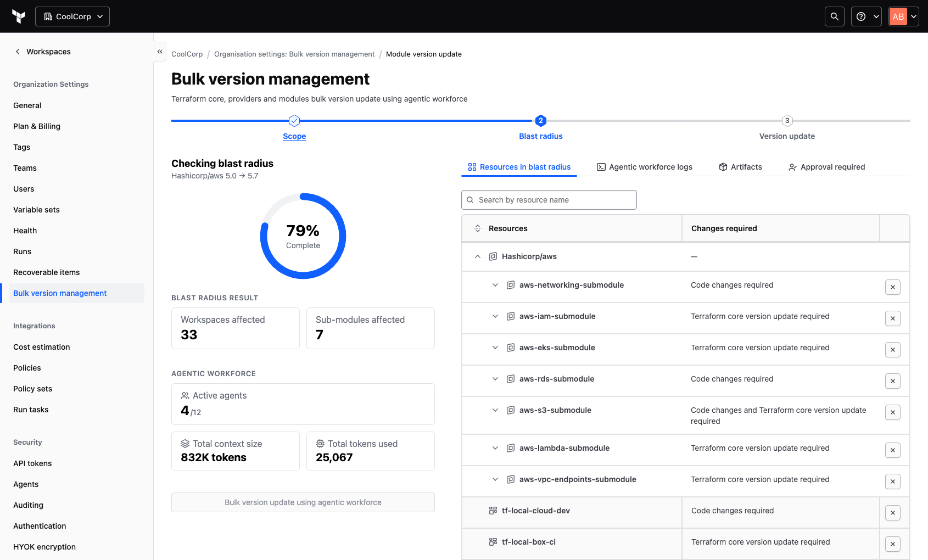Go back to the Scope step link
Screen dimensions: 928x560
(294, 136)
